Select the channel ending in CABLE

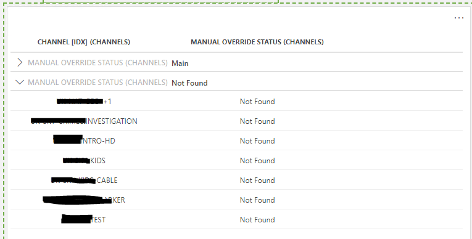pyautogui.click(x=84, y=180)
